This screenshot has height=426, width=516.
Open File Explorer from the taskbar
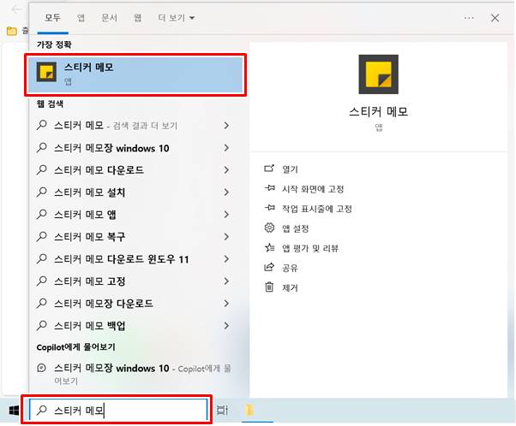point(249,411)
